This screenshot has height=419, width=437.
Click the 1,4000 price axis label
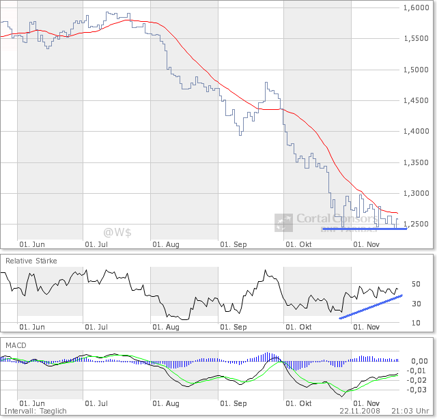pyautogui.click(x=416, y=131)
